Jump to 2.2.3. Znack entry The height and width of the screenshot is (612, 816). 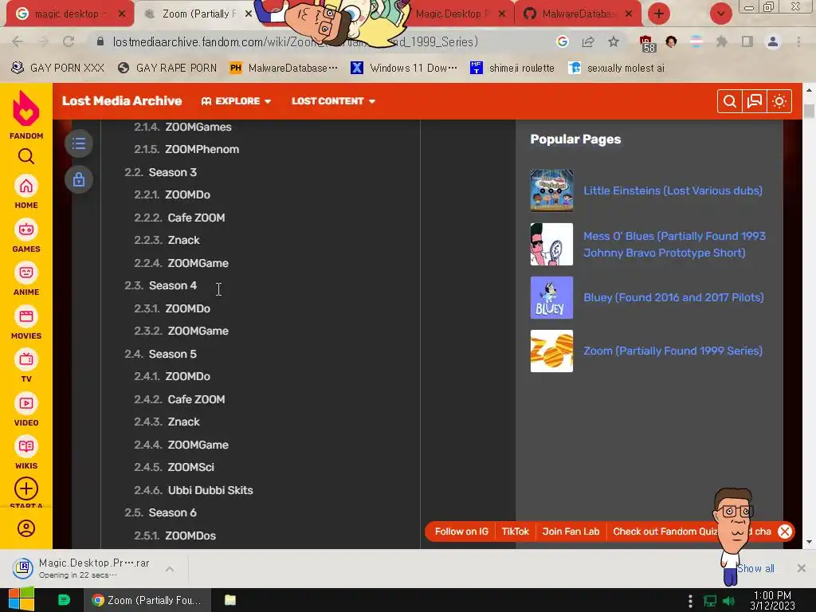point(167,240)
